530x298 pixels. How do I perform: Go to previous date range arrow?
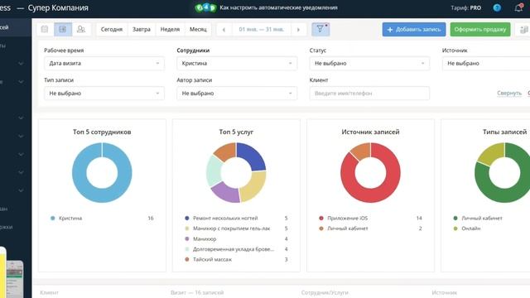click(224, 30)
